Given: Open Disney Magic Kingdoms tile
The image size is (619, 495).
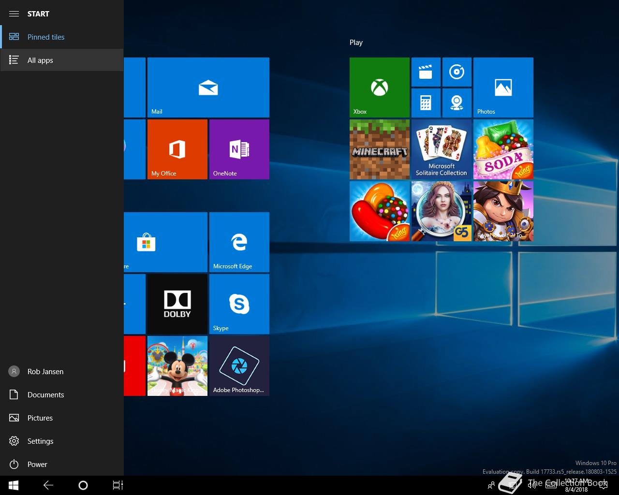Looking at the screenshot, I should point(177,366).
